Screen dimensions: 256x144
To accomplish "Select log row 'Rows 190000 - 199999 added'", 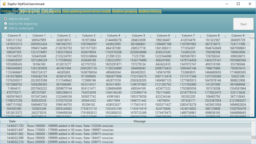I will point(126,138).
